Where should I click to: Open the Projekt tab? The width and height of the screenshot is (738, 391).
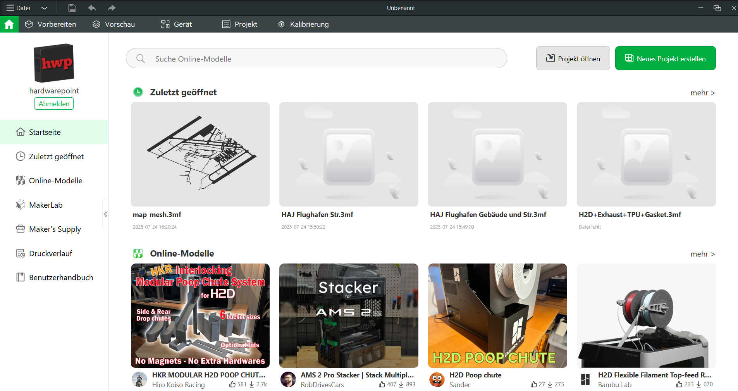tap(240, 24)
